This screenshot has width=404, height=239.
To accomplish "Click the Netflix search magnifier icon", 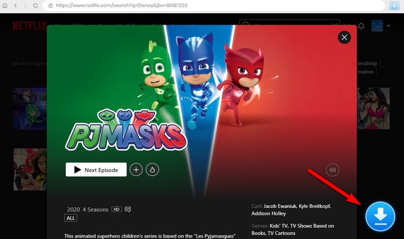I will [245, 24].
